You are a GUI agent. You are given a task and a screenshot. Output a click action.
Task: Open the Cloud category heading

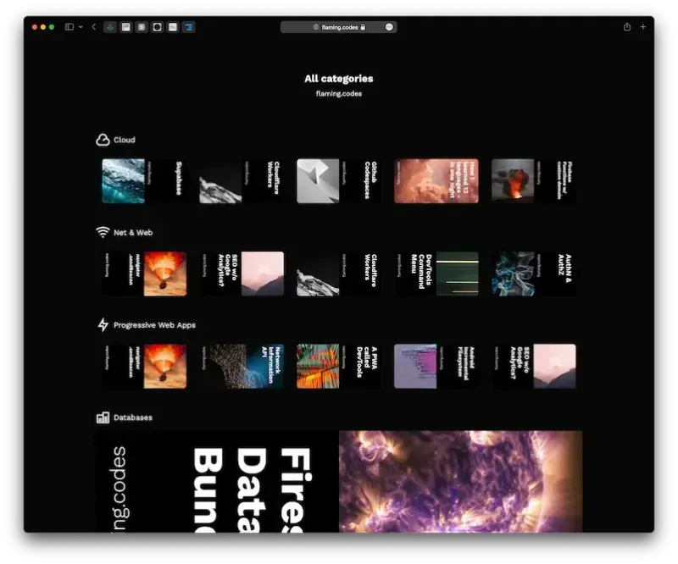124,140
